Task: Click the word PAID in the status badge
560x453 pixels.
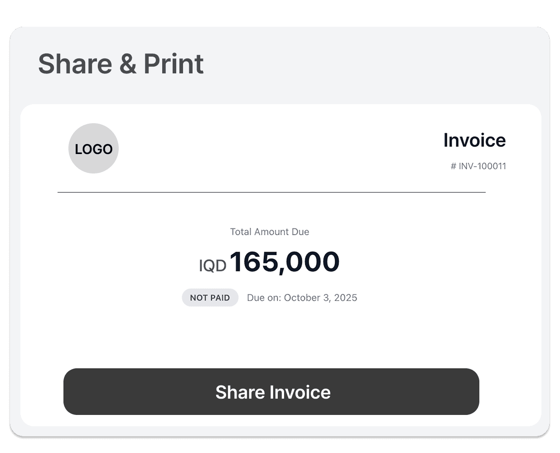Action: [219, 298]
